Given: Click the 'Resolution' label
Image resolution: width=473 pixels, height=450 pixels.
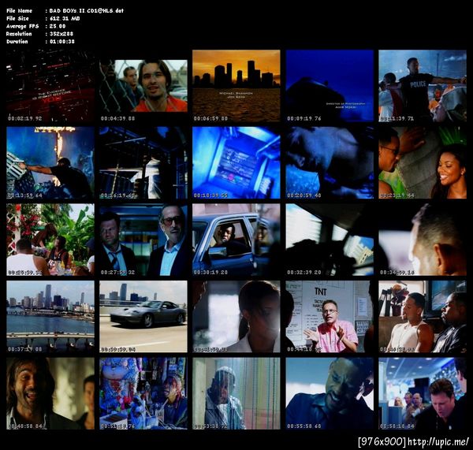Looking at the screenshot, I should pyautogui.click(x=19, y=34).
